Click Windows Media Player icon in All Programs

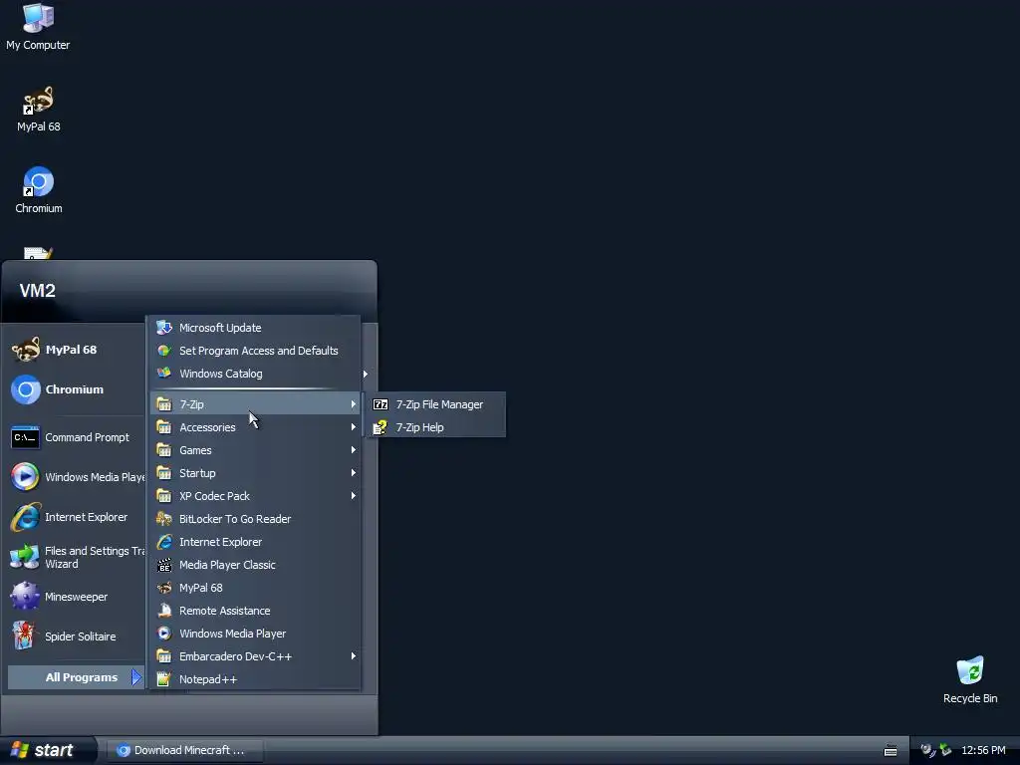(164, 634)
